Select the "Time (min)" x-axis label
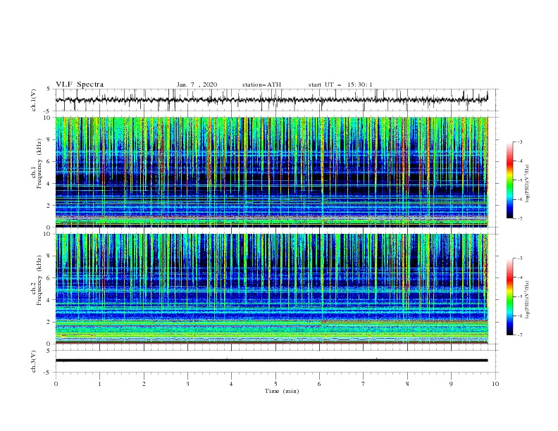558x431 pixels. 282,391
